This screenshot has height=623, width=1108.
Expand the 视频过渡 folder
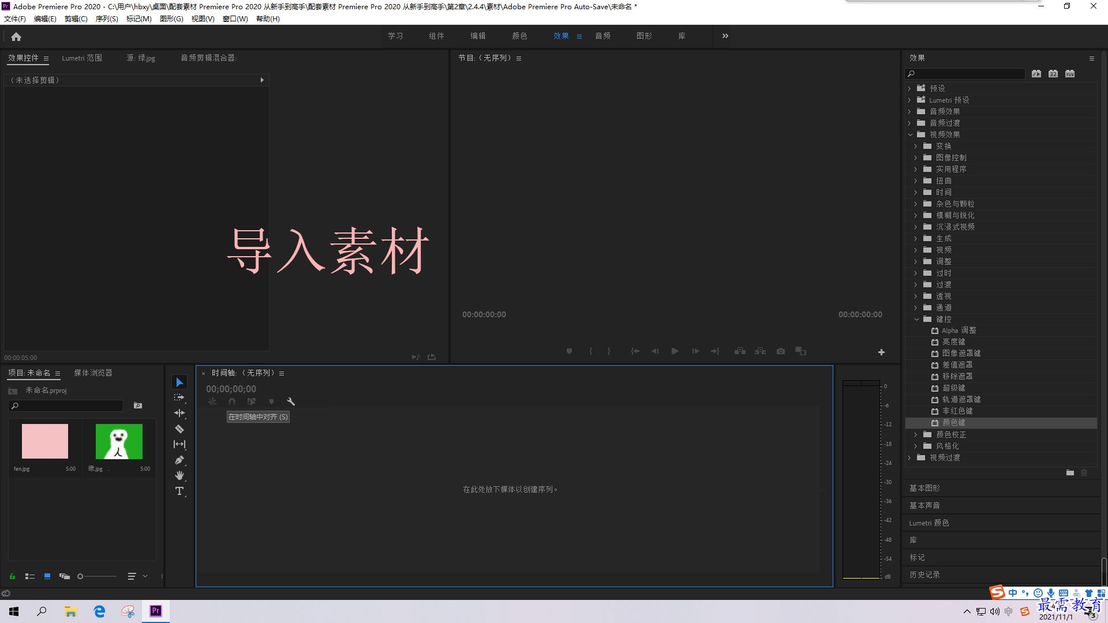909,457
